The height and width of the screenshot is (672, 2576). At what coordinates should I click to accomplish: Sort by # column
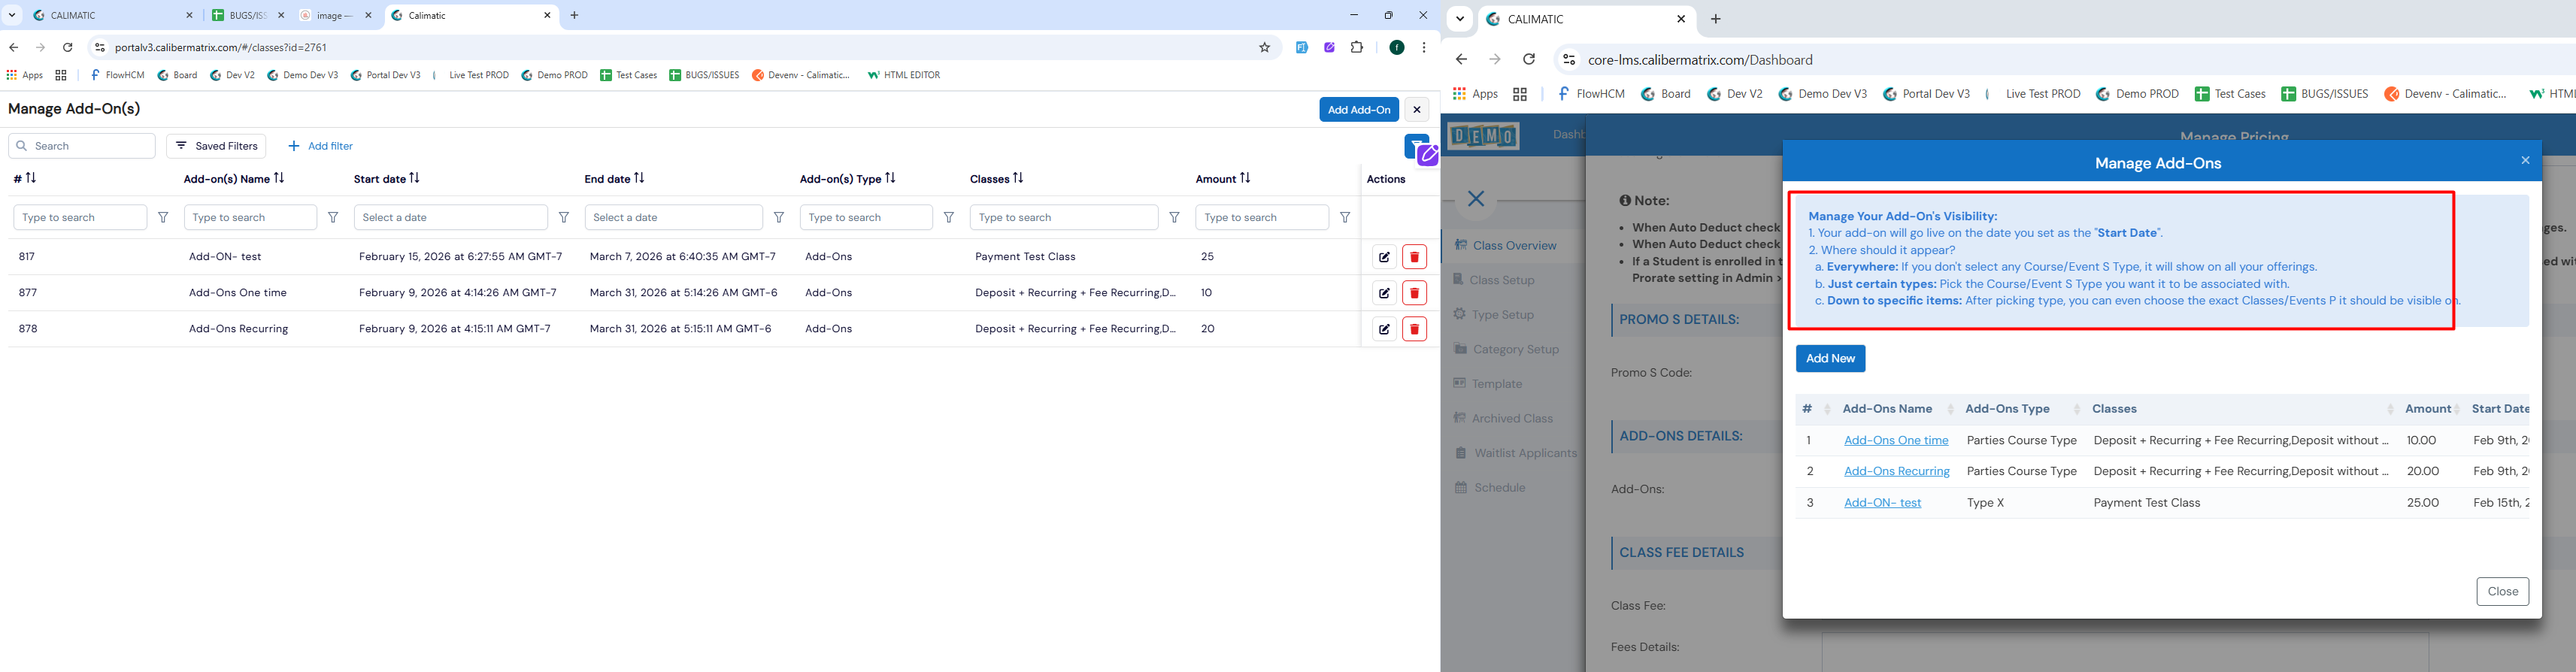click(x=31, y=178)
